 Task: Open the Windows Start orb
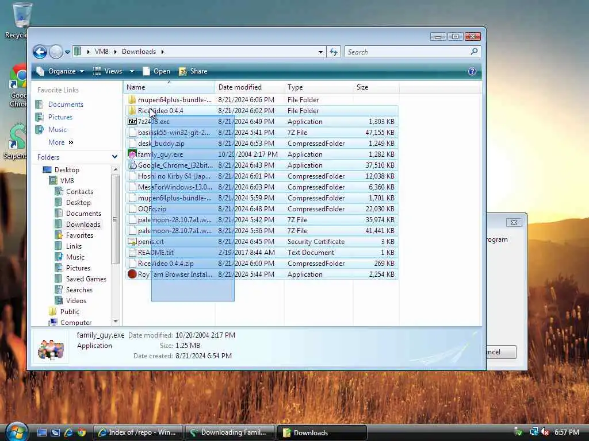click(17, 432)
